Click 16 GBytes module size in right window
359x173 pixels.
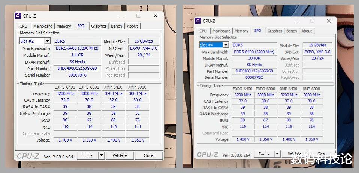[x=317, y=45]
